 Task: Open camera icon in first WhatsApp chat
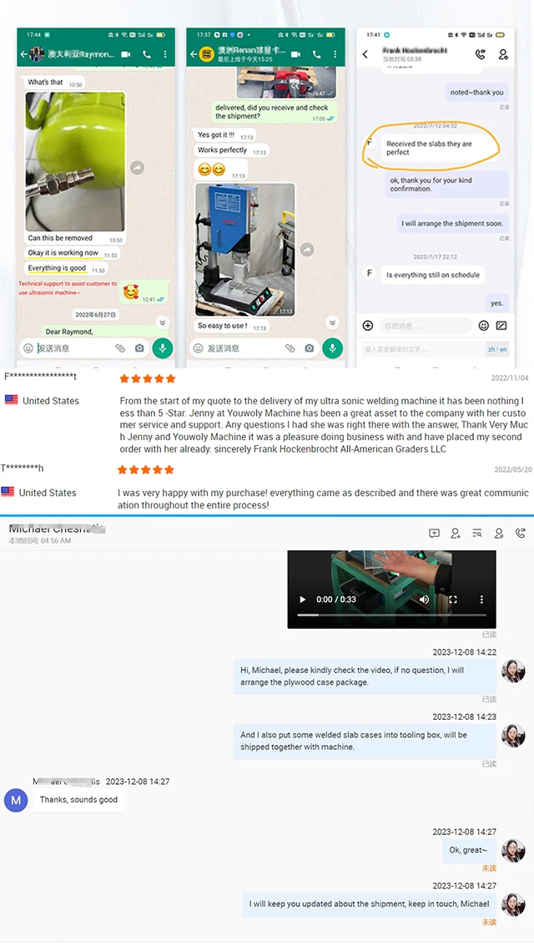139,348
